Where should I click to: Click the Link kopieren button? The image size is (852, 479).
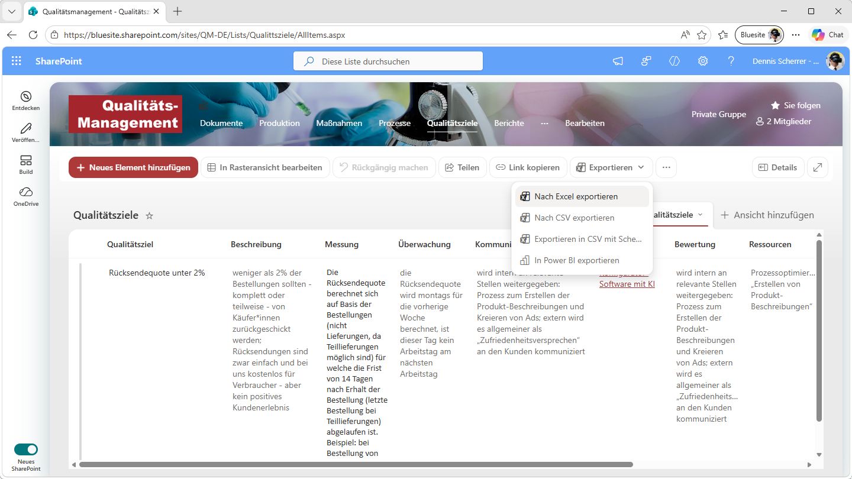[x=527, y=167]
